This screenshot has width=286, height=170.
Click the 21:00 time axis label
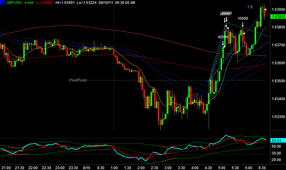[6, 168]
